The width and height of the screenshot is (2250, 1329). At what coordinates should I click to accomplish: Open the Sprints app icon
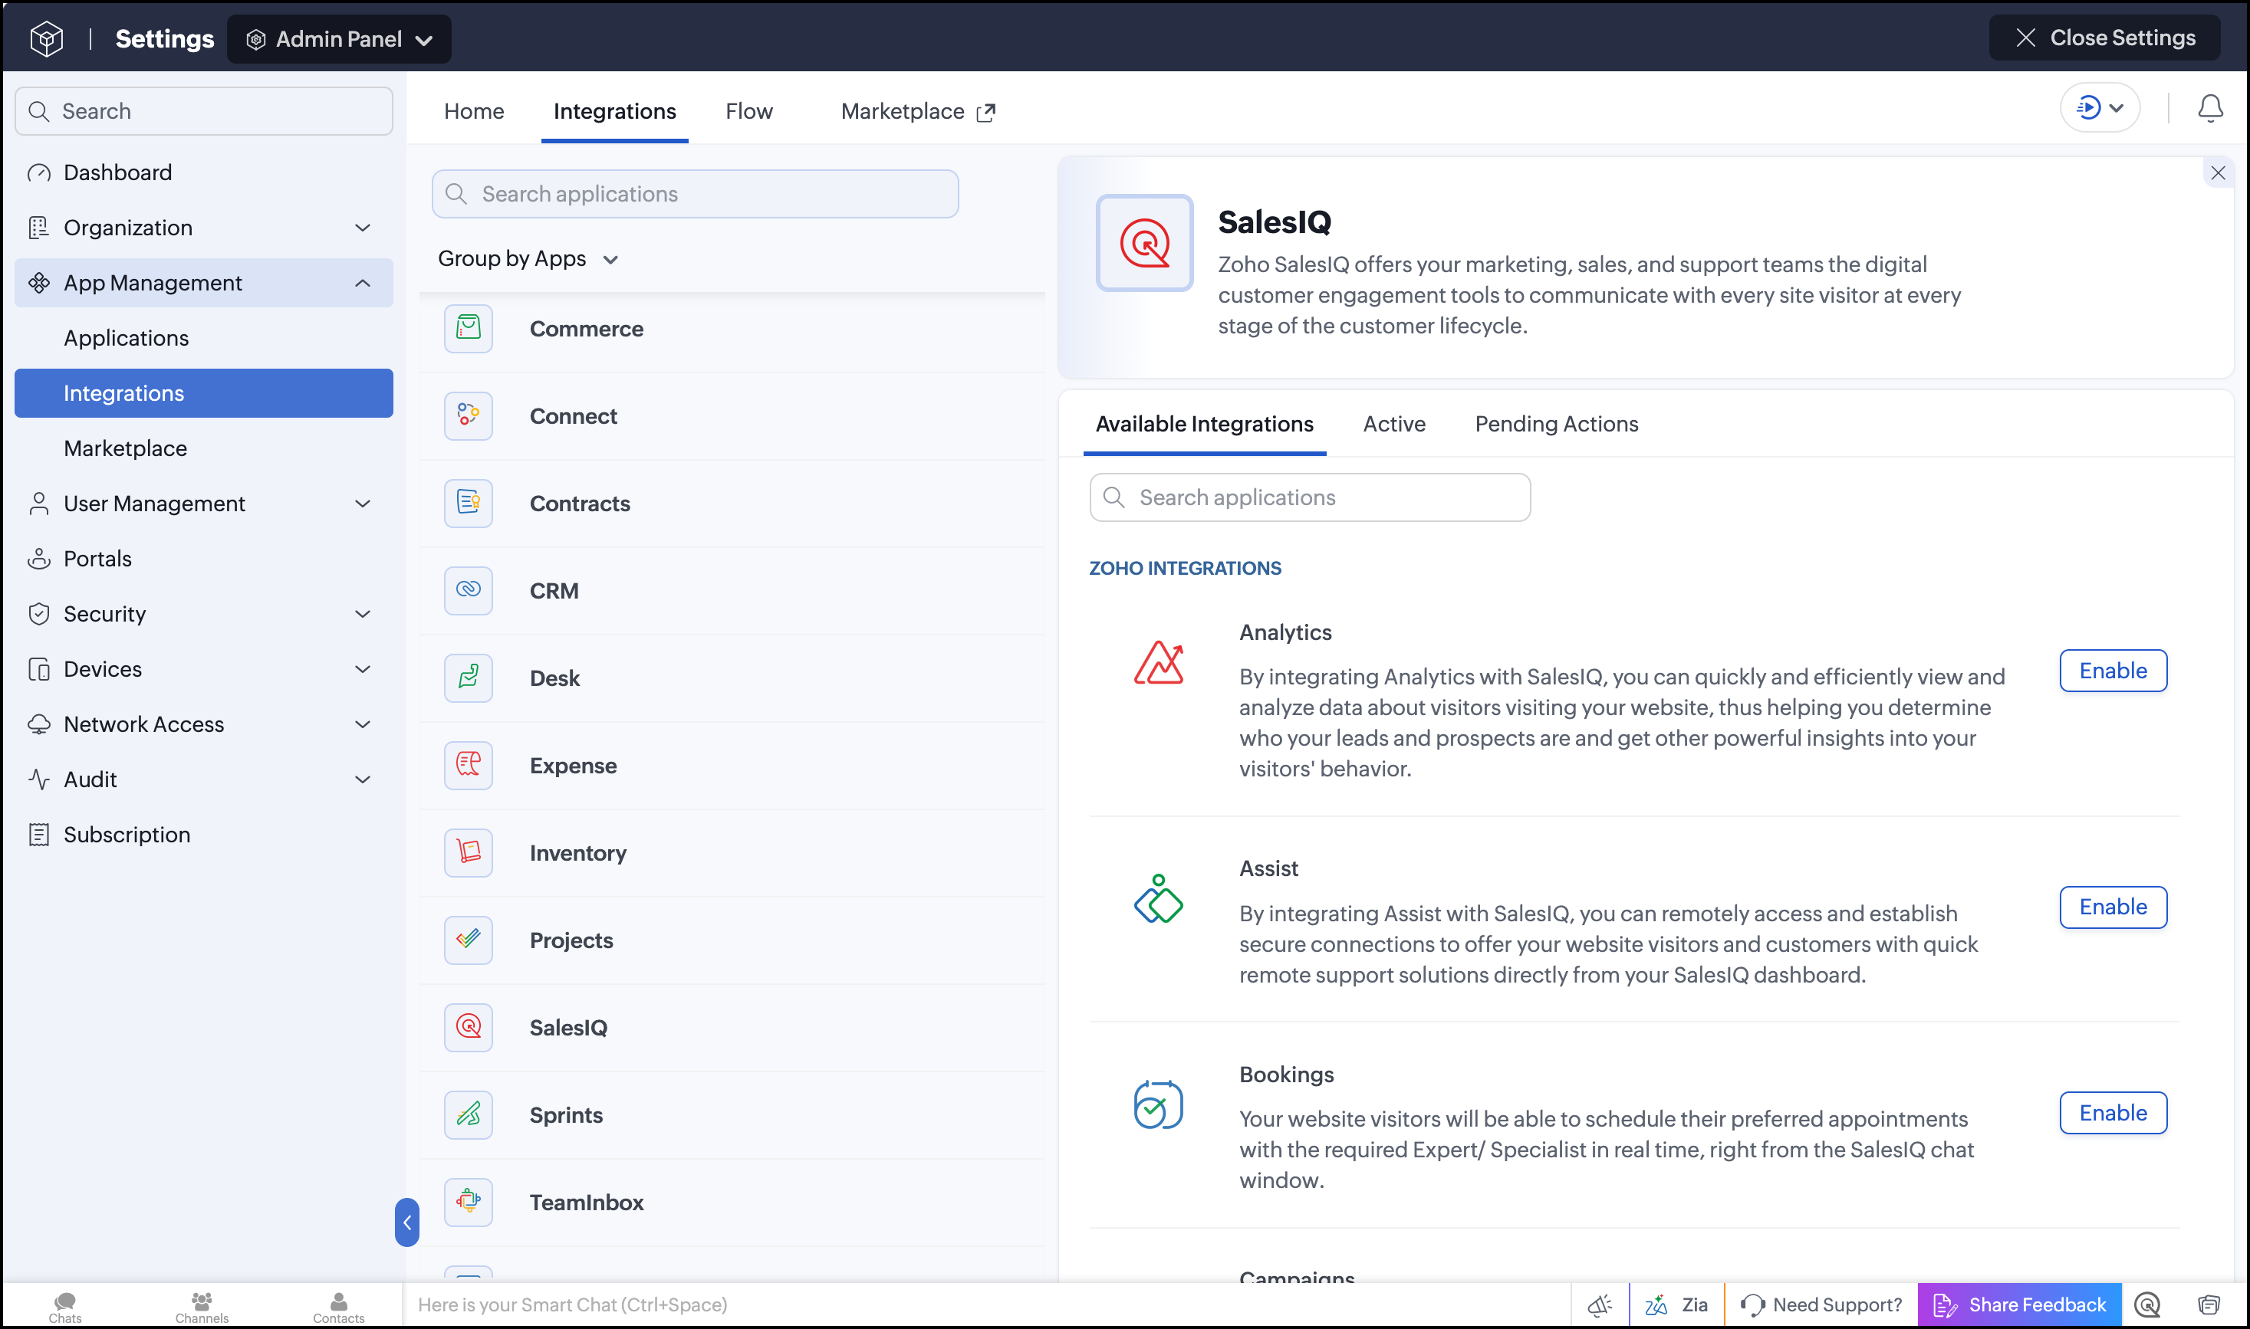468,1114
